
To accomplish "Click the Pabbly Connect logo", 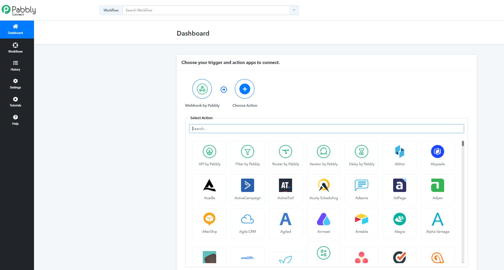I will [x=19, y=10].
